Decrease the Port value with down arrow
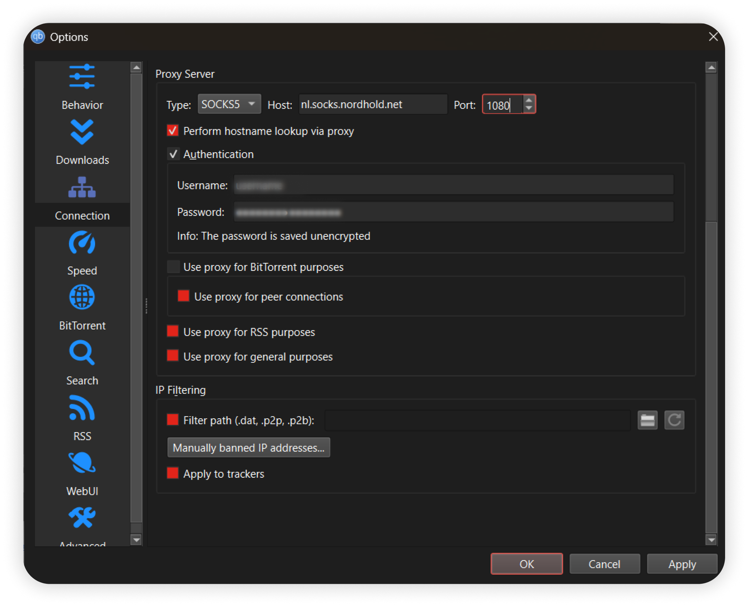The image size is (748, 607). (x=529, y=108)
